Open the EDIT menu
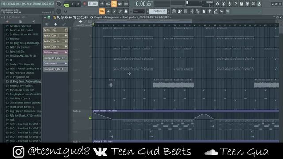This screenshot has height=159, width=283. click(8, 4)
